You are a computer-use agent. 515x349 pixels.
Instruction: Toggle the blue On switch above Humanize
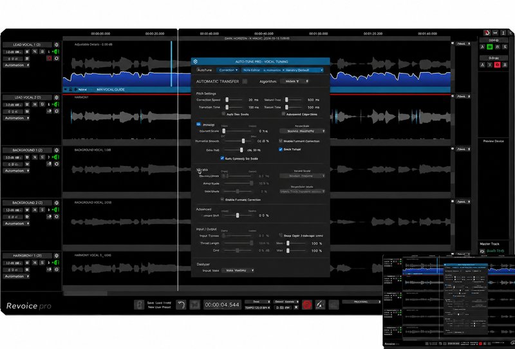(198, 124)
